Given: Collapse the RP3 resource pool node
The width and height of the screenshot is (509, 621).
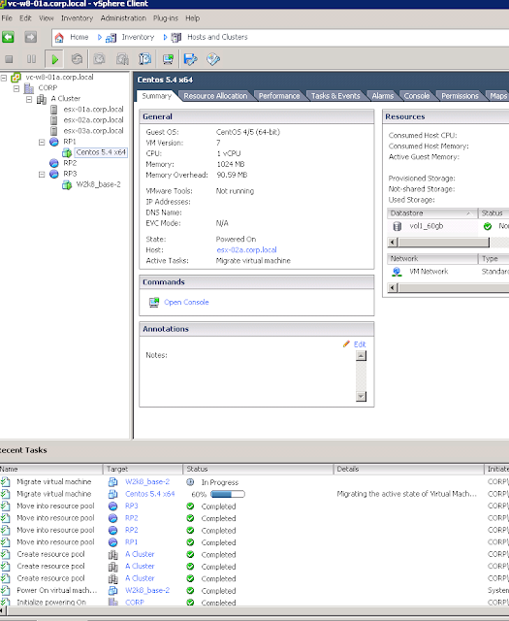Looking at the screenshot, I should coord(42,175).
